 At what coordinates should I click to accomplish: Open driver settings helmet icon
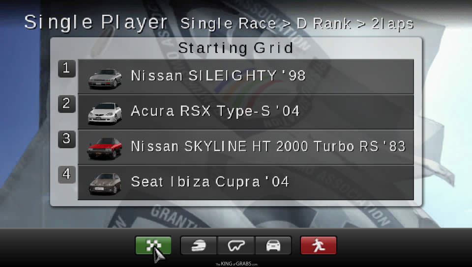click(199, 245)
